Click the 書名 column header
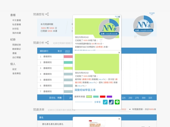Viewport: 170px width, 127px height. point(41,118)
